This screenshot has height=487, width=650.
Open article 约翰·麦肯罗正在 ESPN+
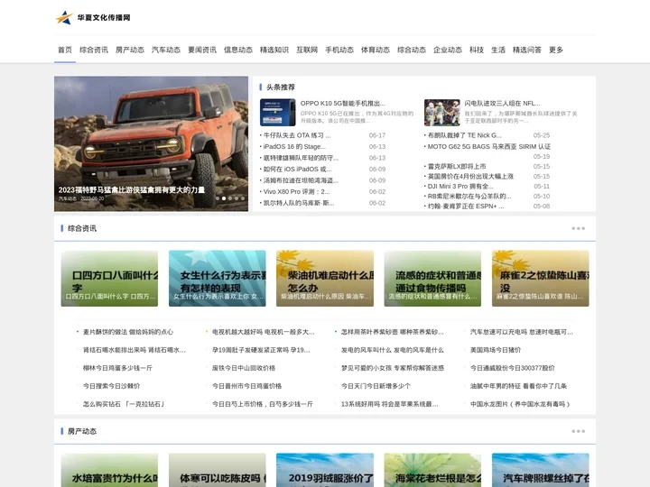[466, 207]
